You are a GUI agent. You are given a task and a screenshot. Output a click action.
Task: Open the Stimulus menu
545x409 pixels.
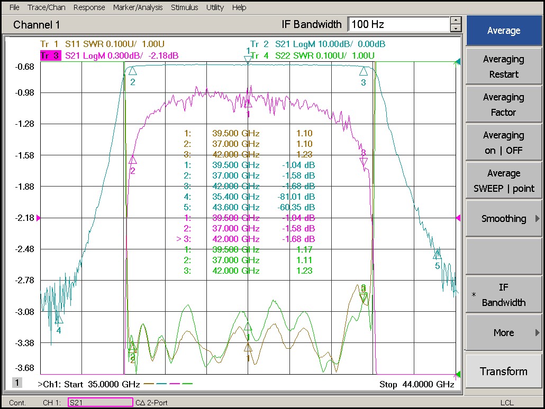184,7
